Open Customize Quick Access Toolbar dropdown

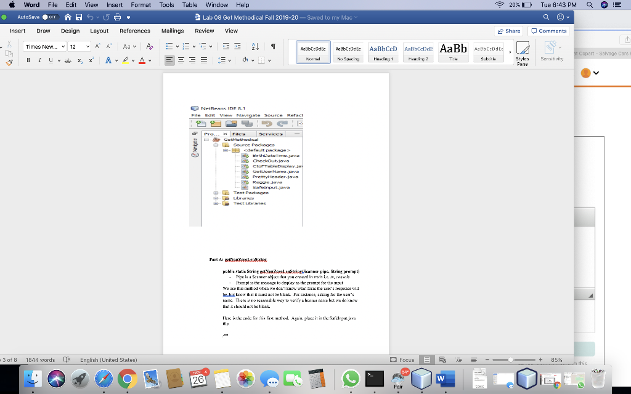pyautogui.click(x=128, y=17)
